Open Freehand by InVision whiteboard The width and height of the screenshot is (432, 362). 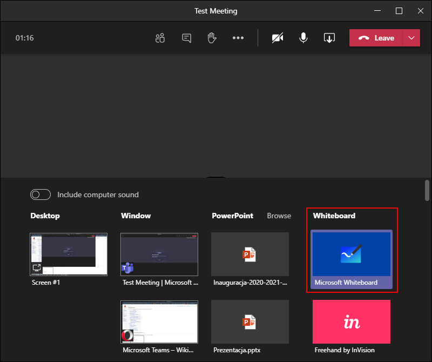pyautogui.click(x=352, y=321)
